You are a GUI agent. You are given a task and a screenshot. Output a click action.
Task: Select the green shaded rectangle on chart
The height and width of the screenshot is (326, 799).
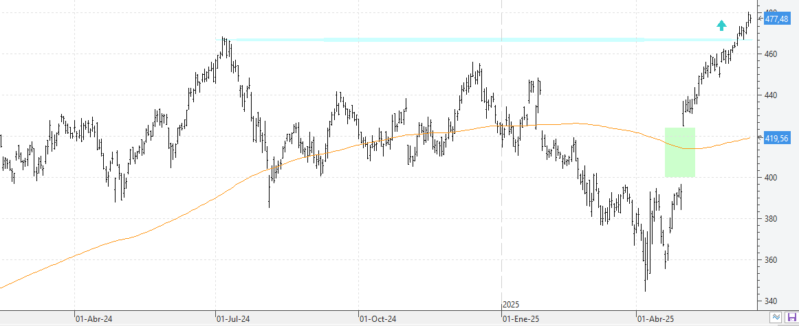click(x=679, y=152)
